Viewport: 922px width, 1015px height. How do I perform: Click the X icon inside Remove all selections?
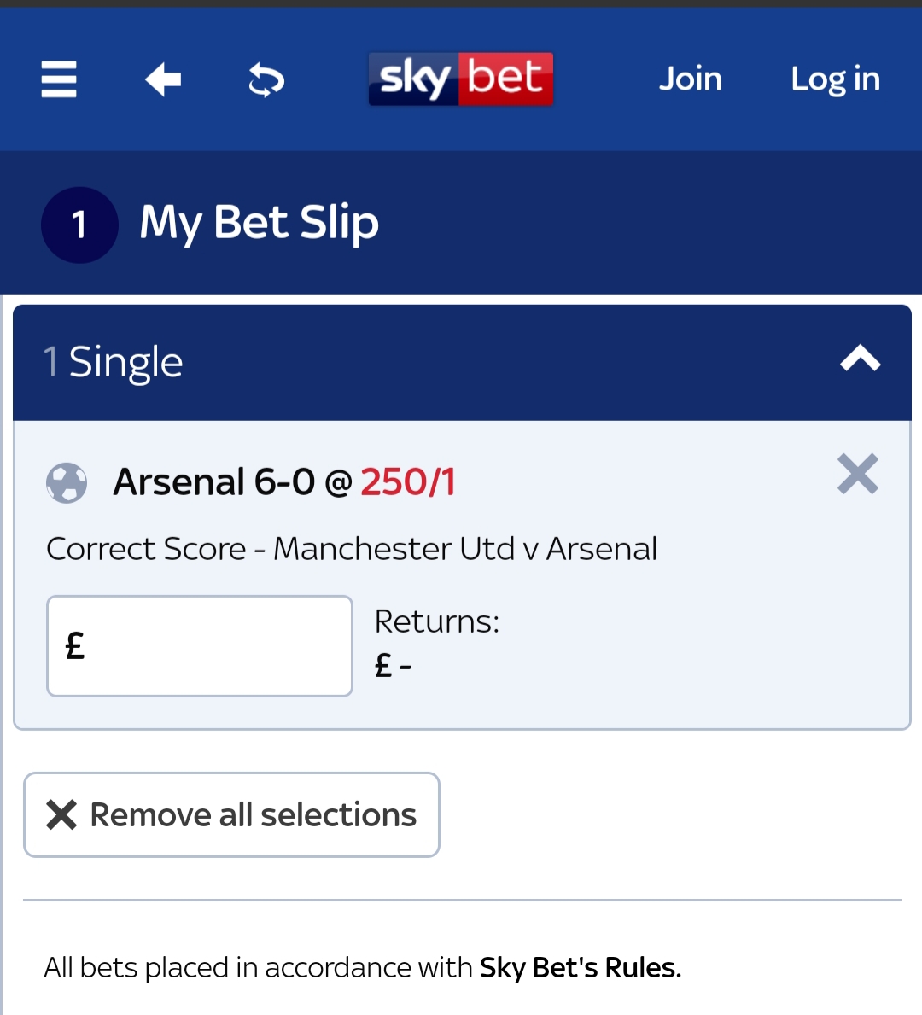(x=61, y=814)
